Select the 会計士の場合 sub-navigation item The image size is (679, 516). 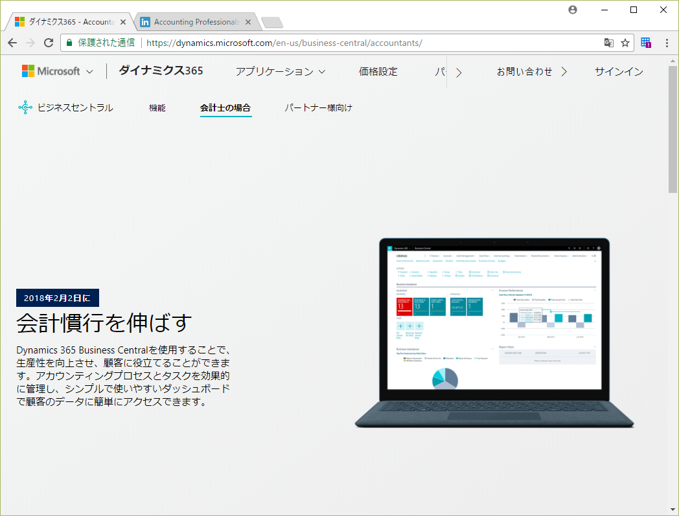click(x=225, y=107)
